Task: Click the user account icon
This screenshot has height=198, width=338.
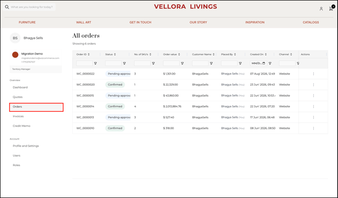Action: coord(321,9)
